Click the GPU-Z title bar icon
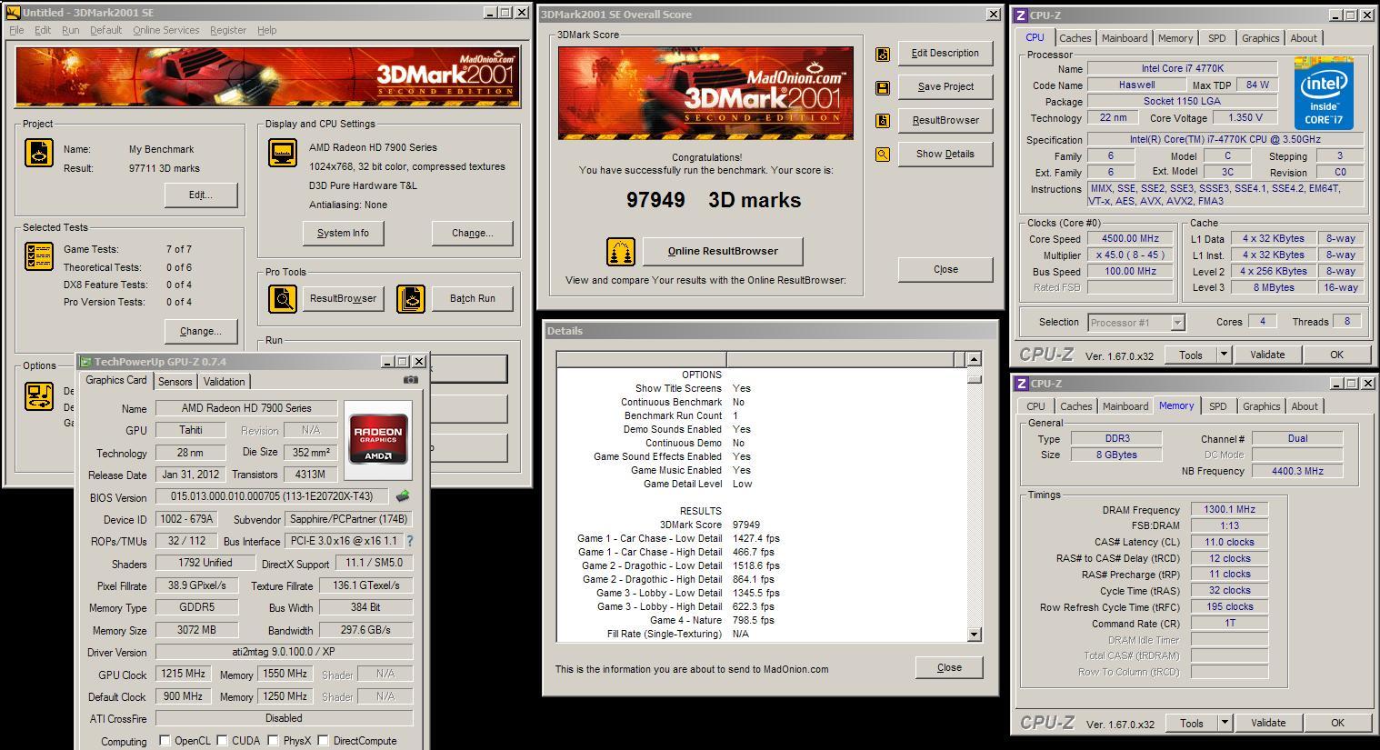The width and height of the screenshot is (1380, 750). 85,362
